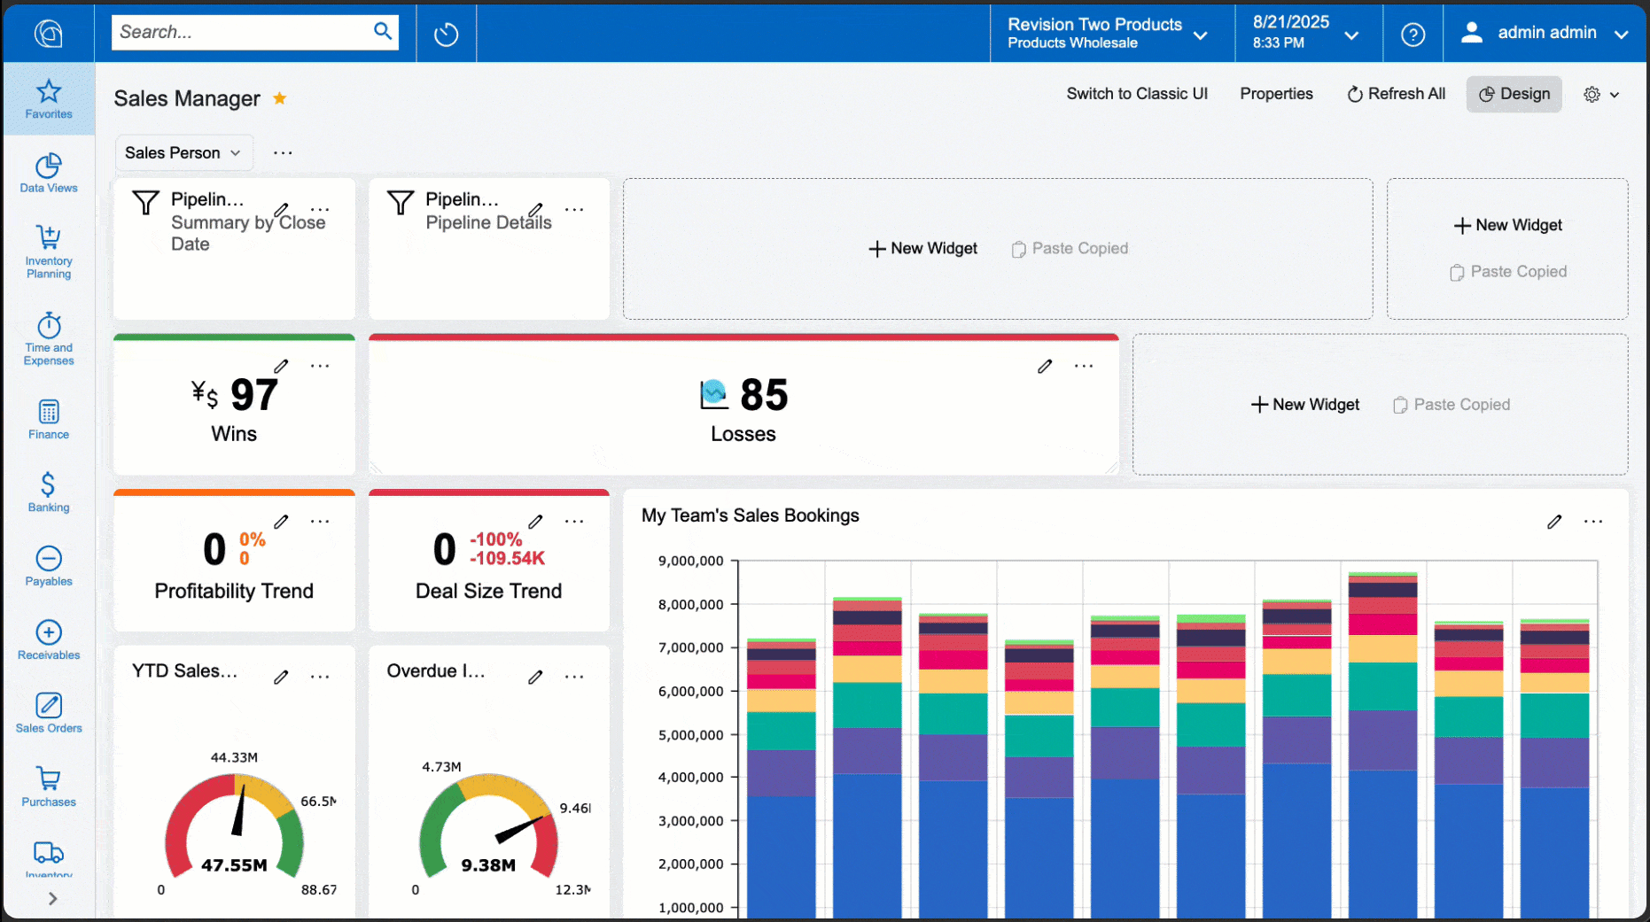
Task: Expand the date selector showing 8/21/2025
Action: (x=1308, y=33)
